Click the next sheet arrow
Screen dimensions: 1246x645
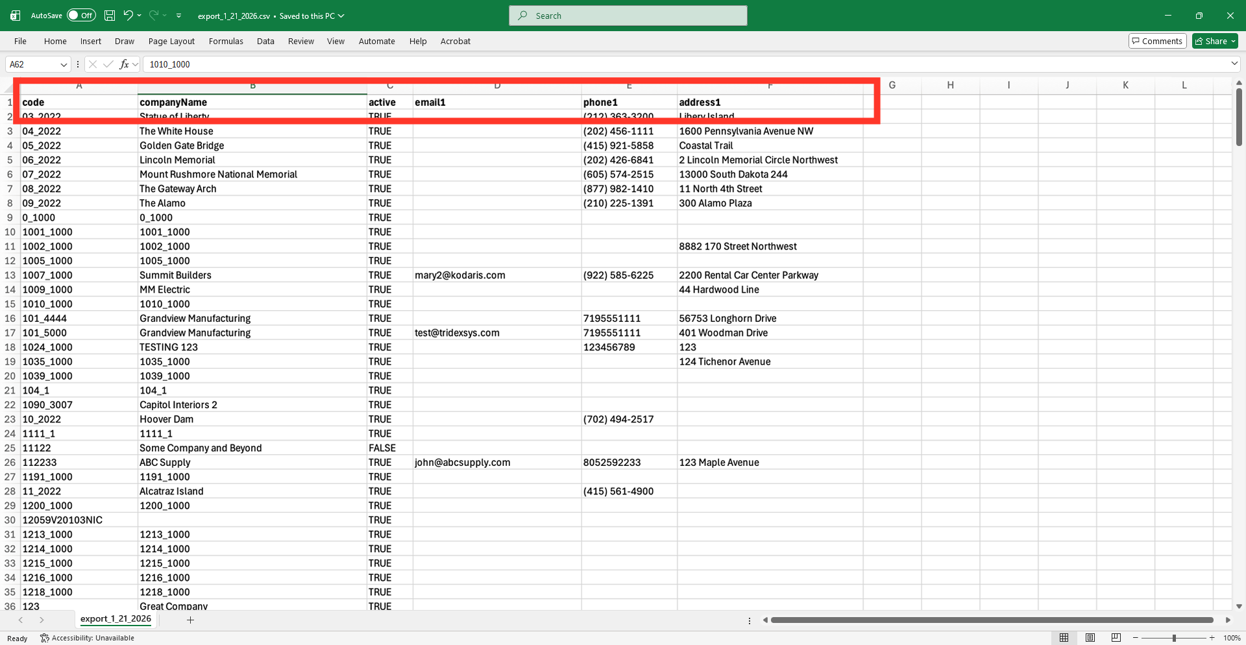pos(42,620)
